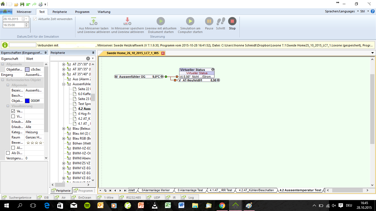Expand the AT 25°/30° tree node
This screenshot has width=376, height=211.
[x=64, y=64]
